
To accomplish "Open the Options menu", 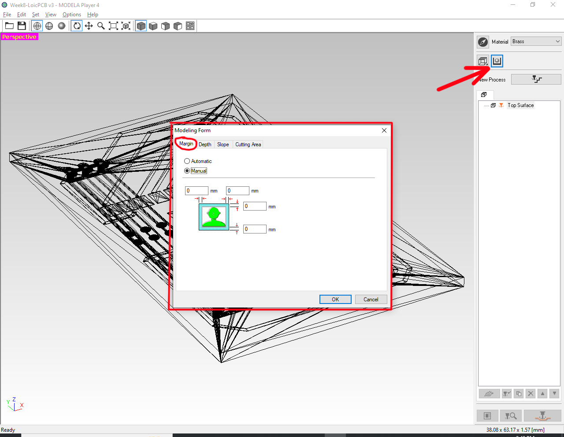I will (72, 15).
